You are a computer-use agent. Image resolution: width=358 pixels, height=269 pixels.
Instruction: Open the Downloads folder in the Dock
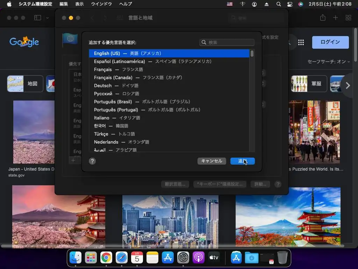252,257
